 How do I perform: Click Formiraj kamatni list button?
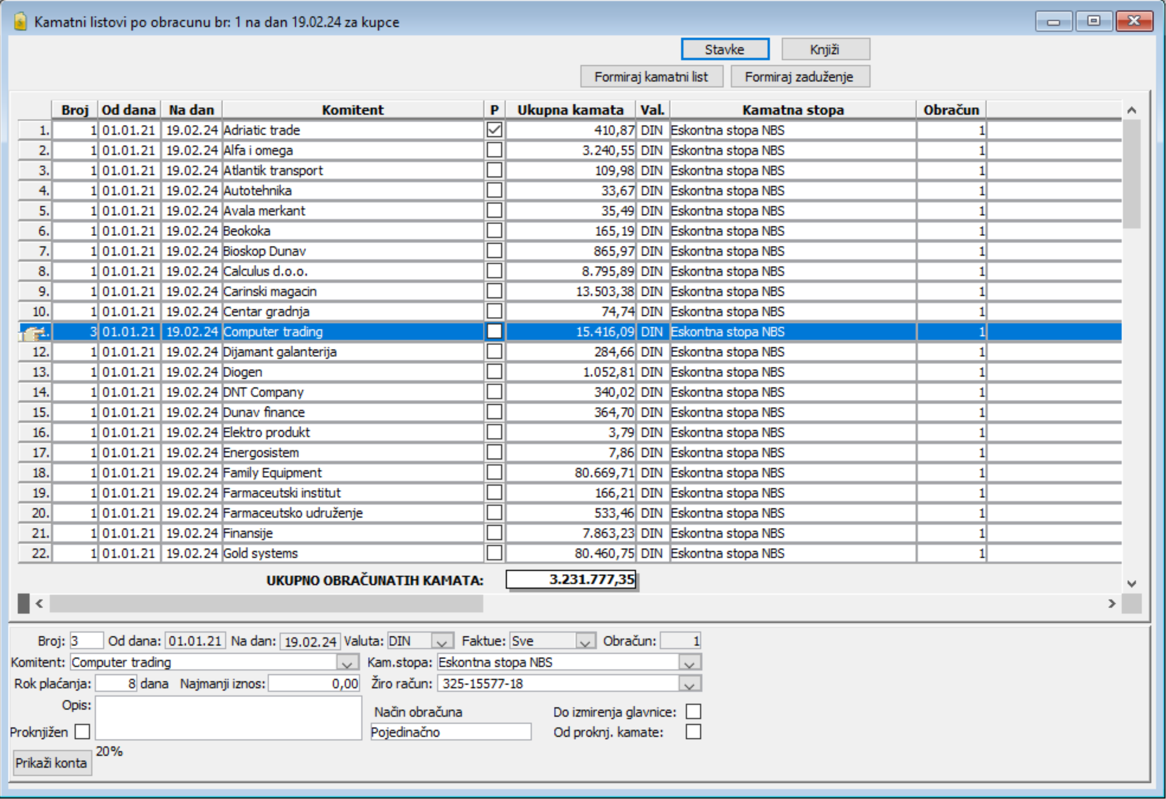click(x=651, y=77)
